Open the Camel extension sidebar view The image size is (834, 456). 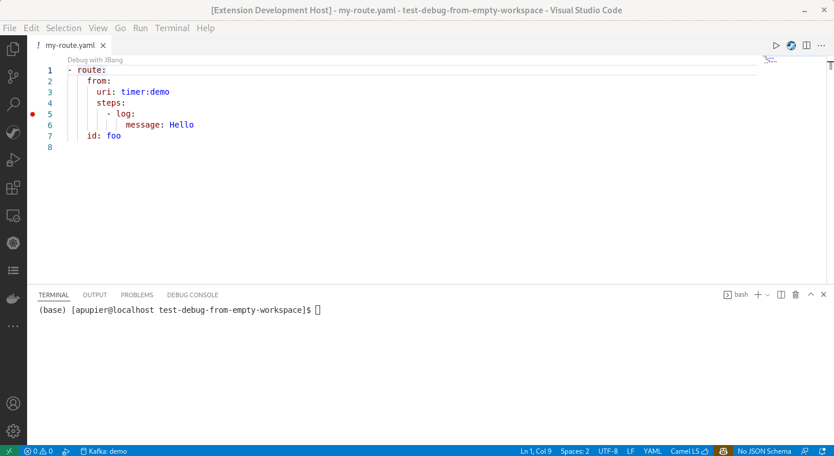click(13, 132)
